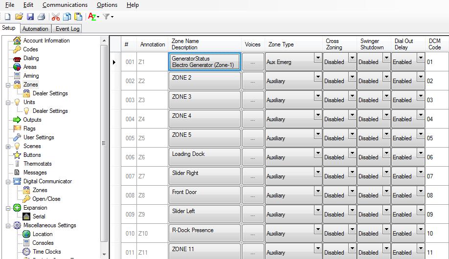This screenshot has width=449, height=259.
Task: Open Cross Zoning dropdown for Front Door
Action: click(352, 192)
